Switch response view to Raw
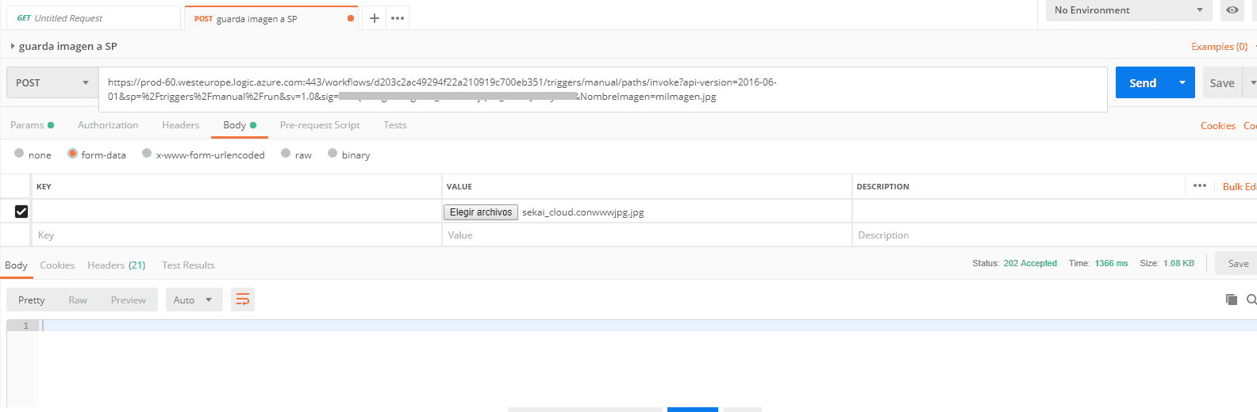 click(x=78, y=299)
